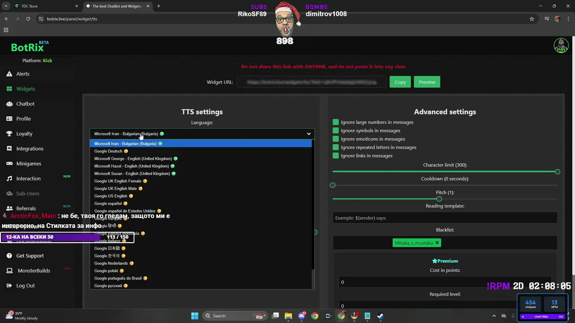Select Google Deutsch voice option

pyautogui.click(x=201, y=151)
